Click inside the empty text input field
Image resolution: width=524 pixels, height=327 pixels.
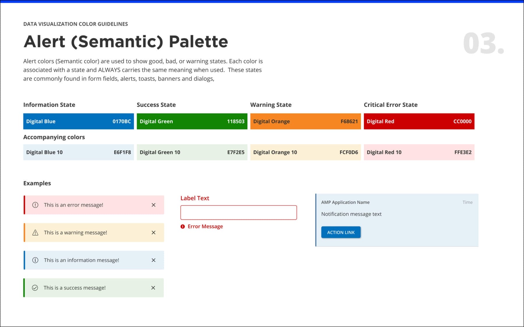239,212
